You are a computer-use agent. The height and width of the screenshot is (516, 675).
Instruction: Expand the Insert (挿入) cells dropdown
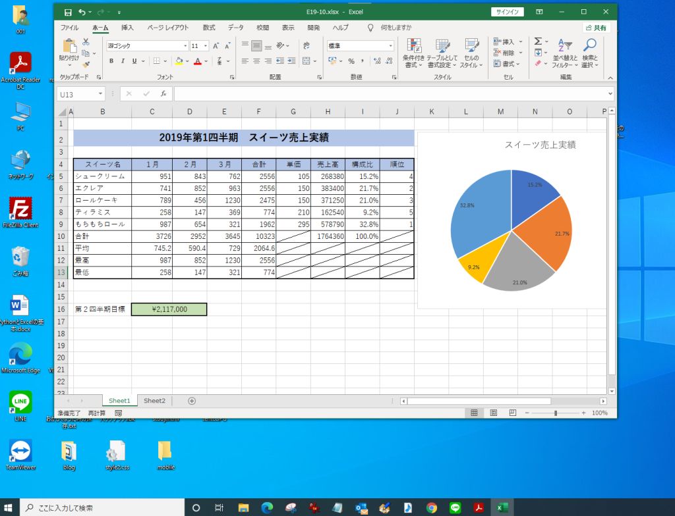point(521,41)
